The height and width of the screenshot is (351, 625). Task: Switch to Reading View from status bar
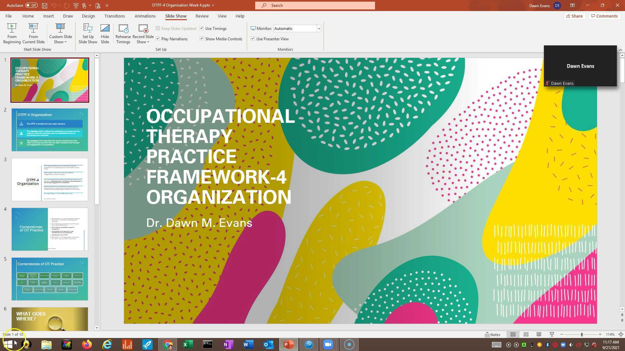[x=539, y=334]
